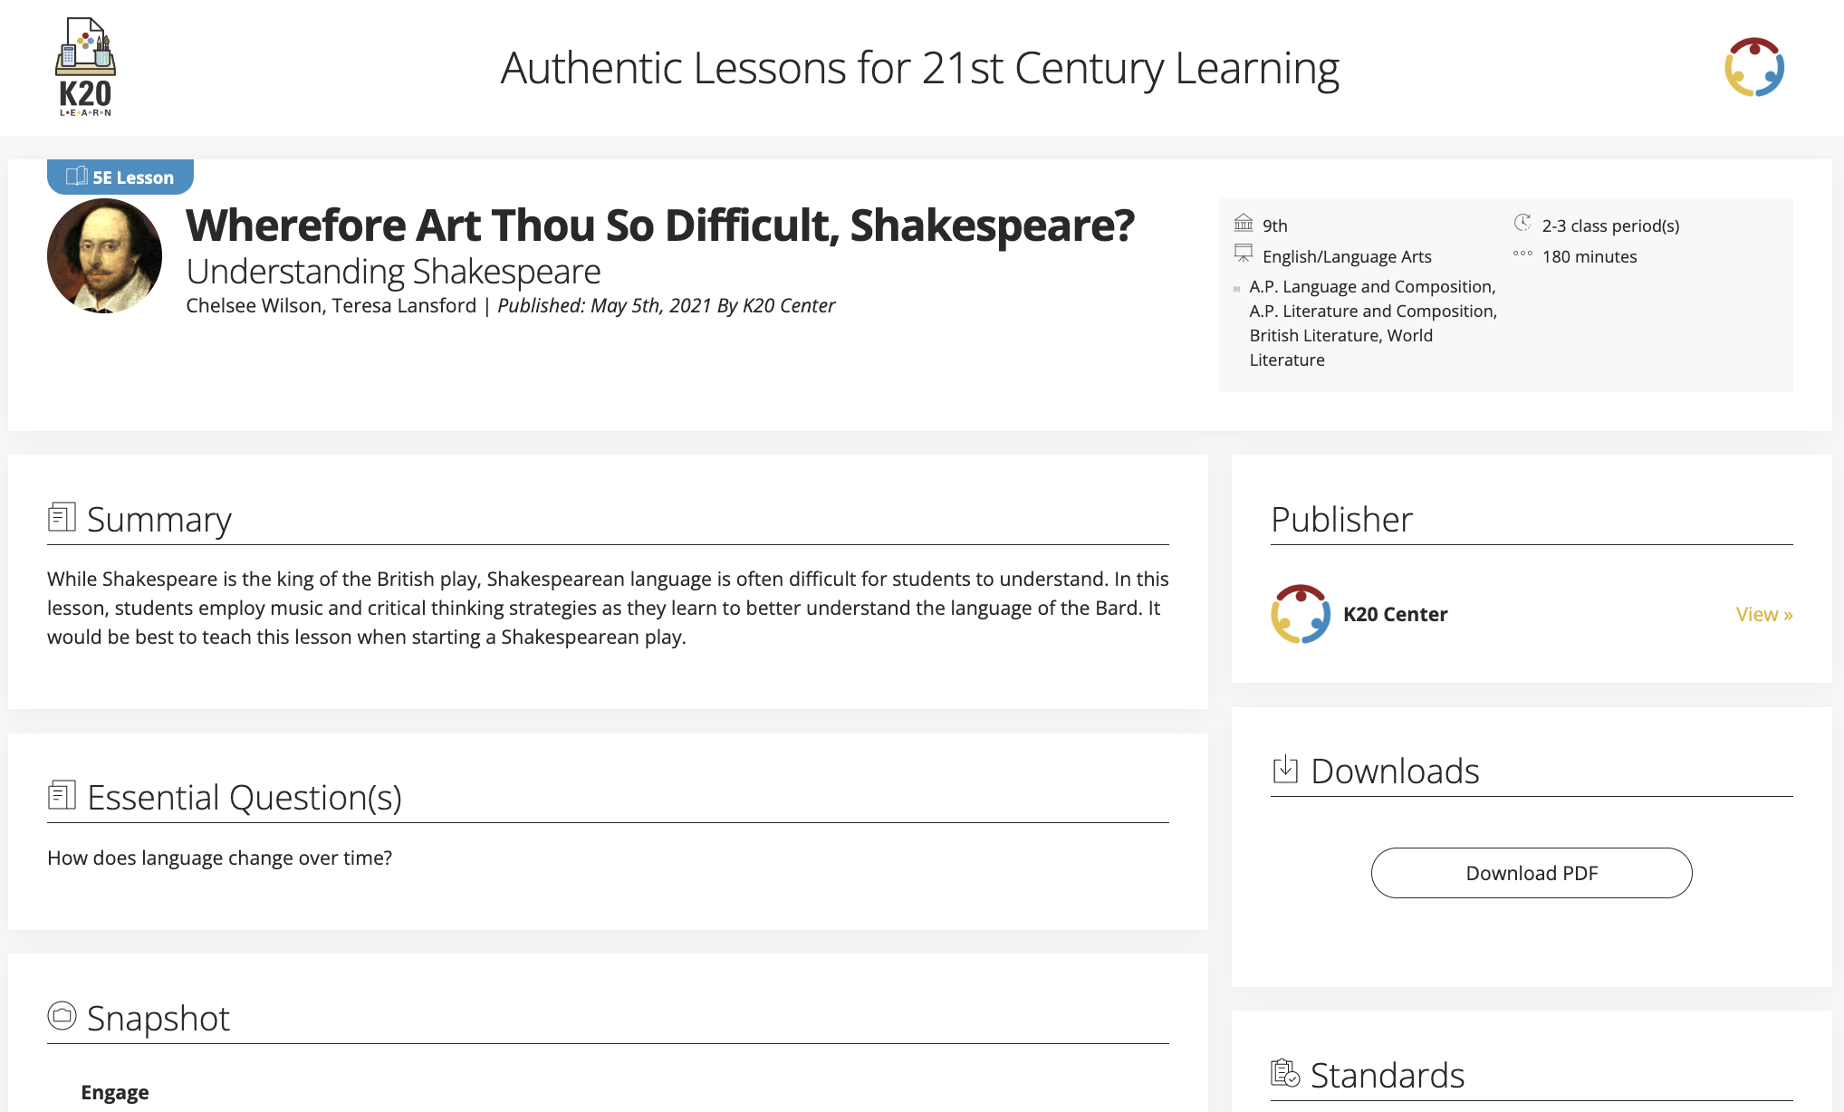Click the Shakespeare portrait image
The width and height of the screenshot is (1844, 1112).
click(104, 255)
